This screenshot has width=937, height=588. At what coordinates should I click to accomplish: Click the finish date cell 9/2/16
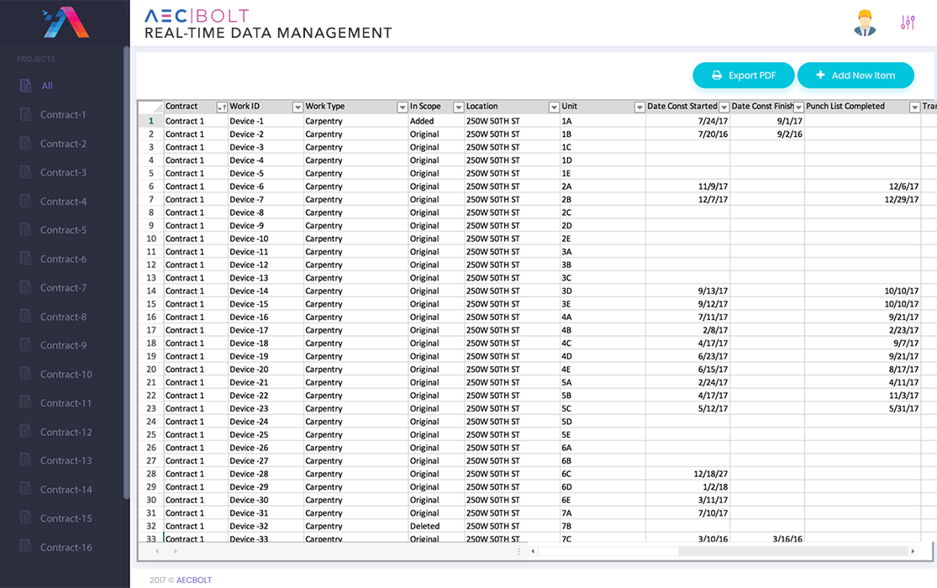click(767, 134)
